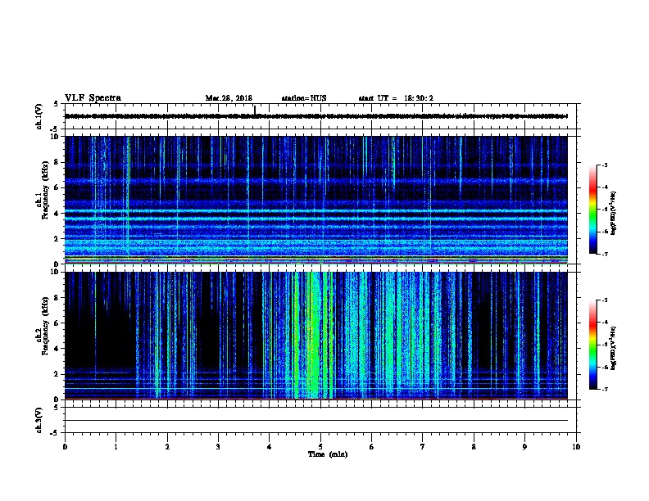
Task: Click time axis tick label "8" below ch.3
Action: (x=474, y=447)
